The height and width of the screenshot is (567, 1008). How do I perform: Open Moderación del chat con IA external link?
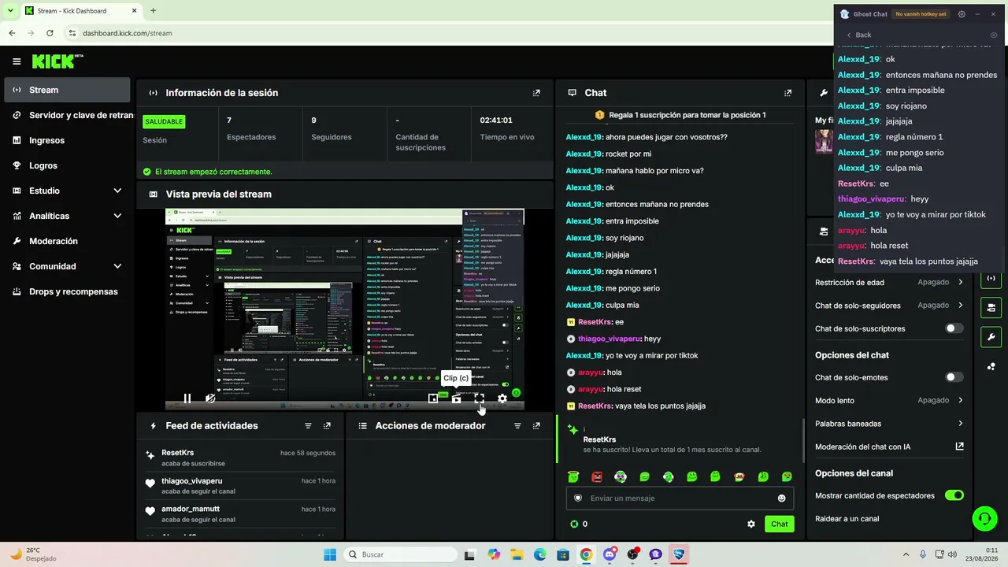pos(959,447)
